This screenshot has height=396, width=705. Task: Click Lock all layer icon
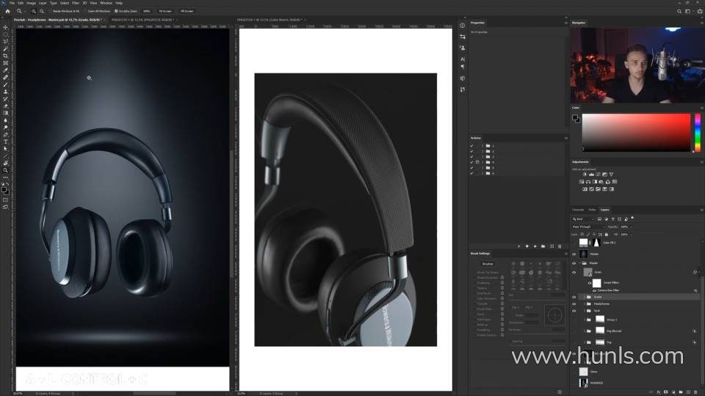(x=606, y=235)
